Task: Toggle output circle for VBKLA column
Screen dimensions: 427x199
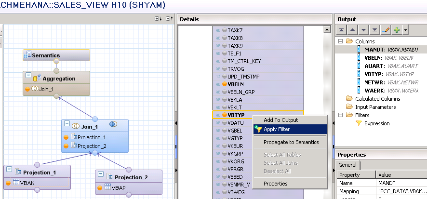Action: click(x=225, y=100)
